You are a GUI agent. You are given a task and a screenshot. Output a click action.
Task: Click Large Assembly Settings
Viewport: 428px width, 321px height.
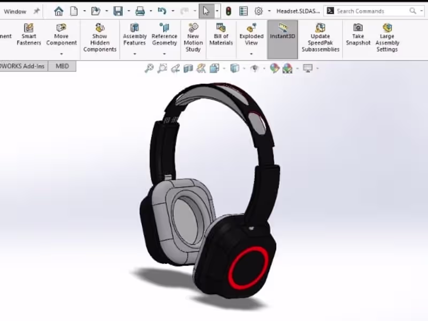click(x=386, y=39)
